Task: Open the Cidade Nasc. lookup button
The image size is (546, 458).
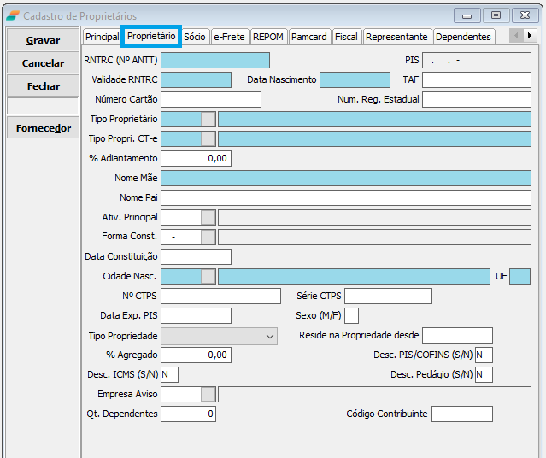Action: pyautogui.click(x=208, y=276)
